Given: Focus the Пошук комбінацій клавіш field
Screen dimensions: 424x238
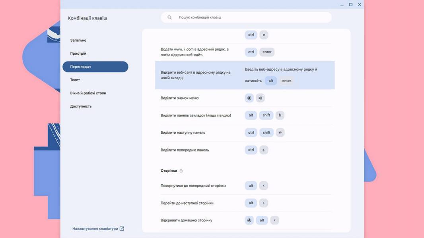Looking at the screenshot, I should [246, 17].
